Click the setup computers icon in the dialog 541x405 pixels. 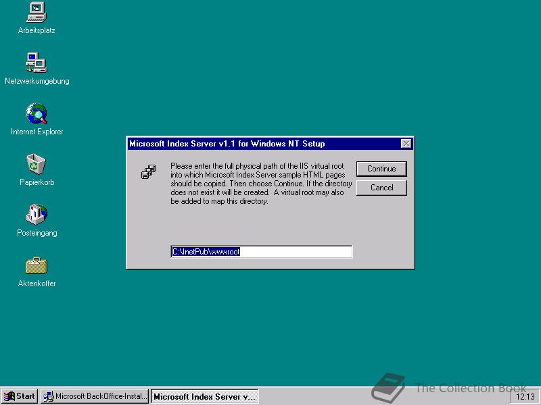coord(148,171)
